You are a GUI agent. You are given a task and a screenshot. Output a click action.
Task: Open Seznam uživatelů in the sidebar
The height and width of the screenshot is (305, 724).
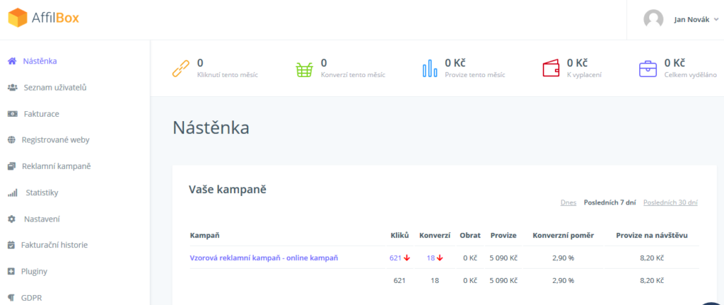coord(55,87)
